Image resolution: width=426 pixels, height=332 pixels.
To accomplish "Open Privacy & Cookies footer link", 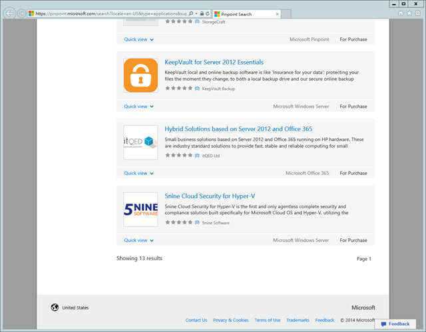I will tap(231, 320).
